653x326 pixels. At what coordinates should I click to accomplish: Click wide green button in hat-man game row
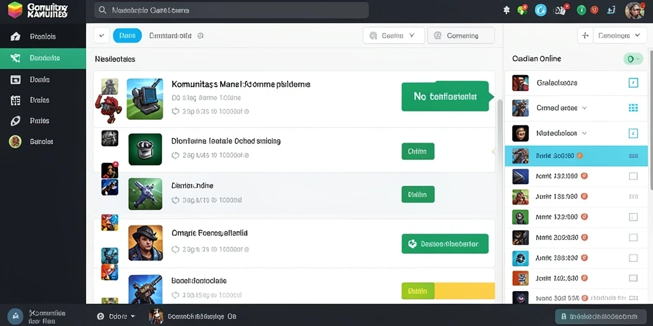point(444,244)
